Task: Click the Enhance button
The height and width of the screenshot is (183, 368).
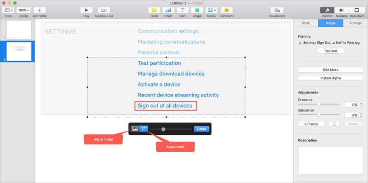Action: click(x=311, y=124)
